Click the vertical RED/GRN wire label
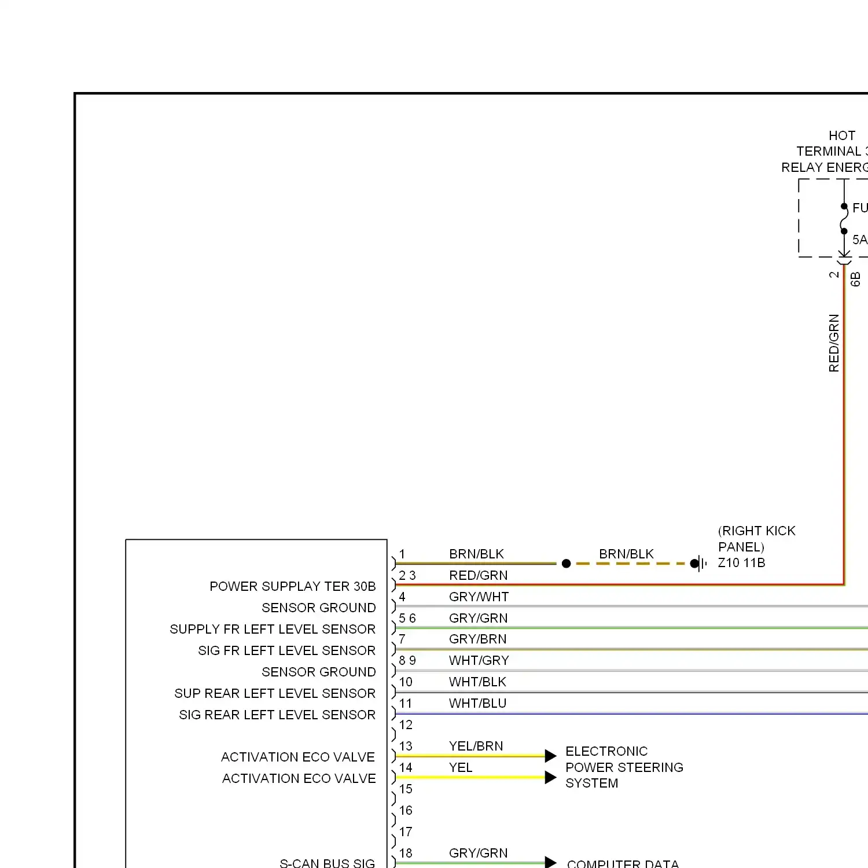868x868 pixels. pyautogui.click(x=834, y=343)
